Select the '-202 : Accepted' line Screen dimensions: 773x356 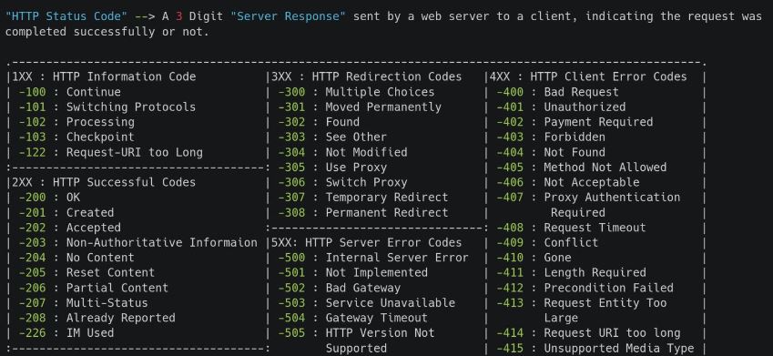pyautogui.click(x=69, y=228)
